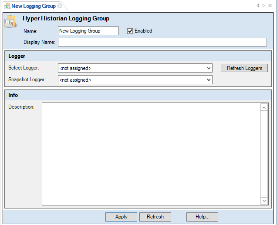
Task: Click the Description scroll up arrow
Action: (x=264, y=107)
